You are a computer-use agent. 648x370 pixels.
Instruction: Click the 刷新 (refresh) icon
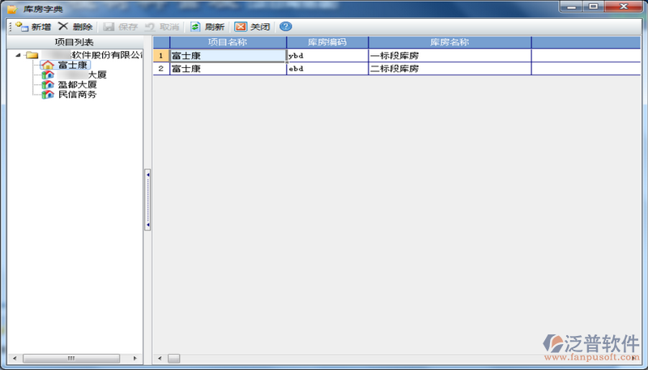[x=195, y=27]
